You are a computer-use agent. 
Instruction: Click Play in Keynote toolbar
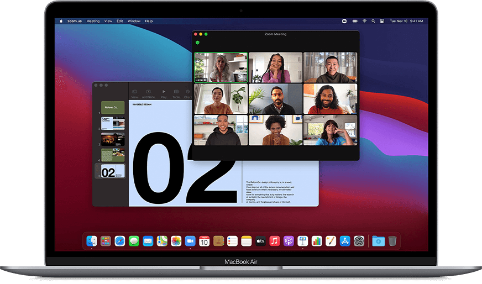coord(164,94)
